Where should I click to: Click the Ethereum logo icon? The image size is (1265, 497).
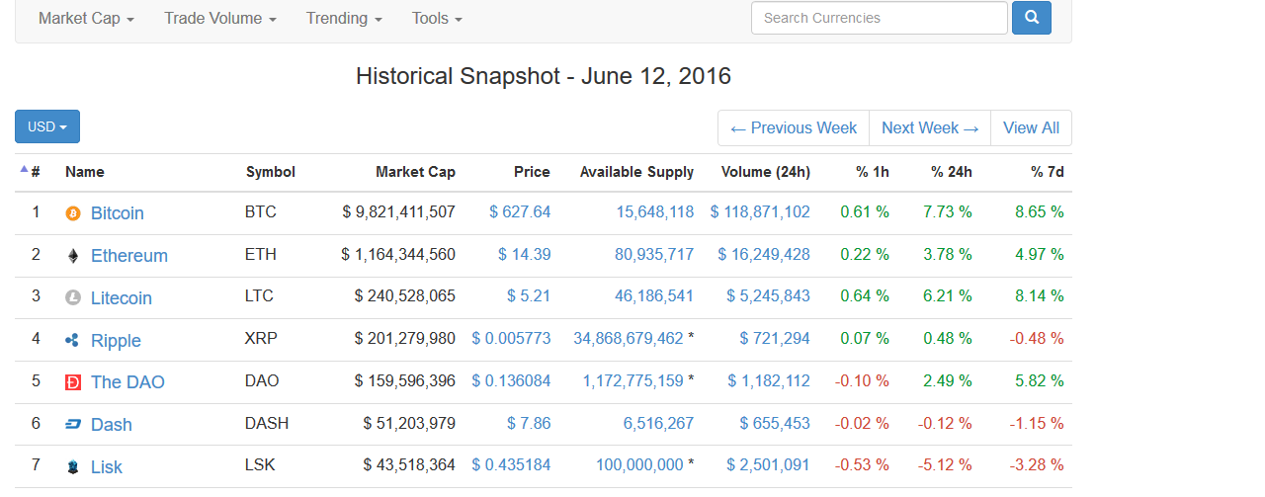72,256
